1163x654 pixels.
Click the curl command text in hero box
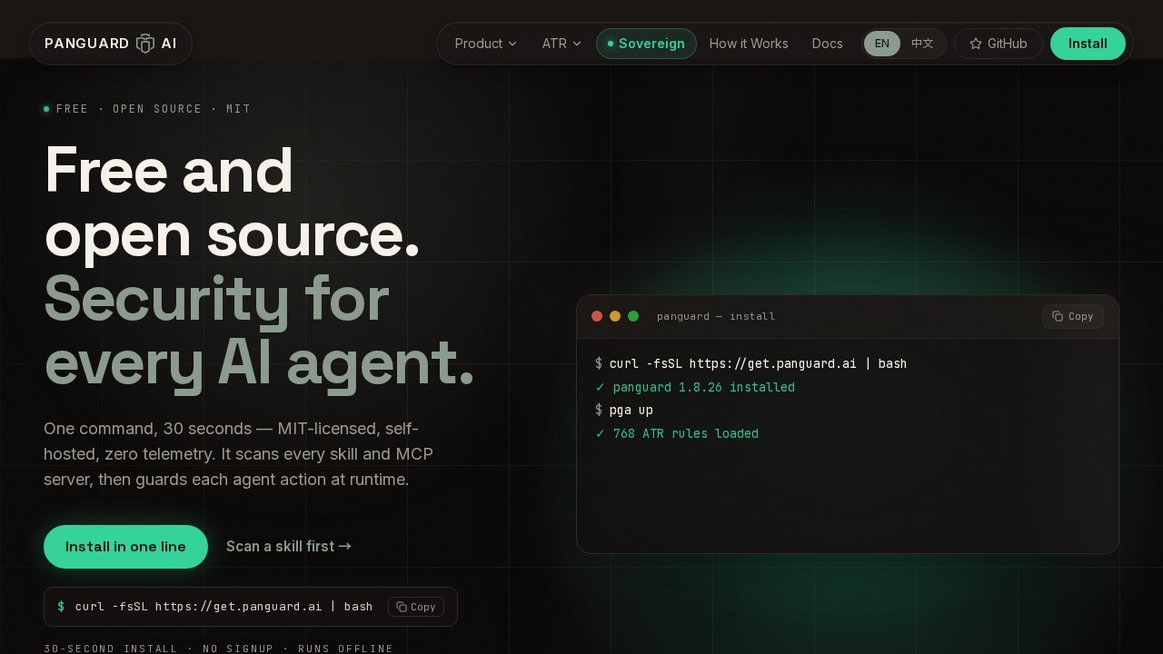224,607
